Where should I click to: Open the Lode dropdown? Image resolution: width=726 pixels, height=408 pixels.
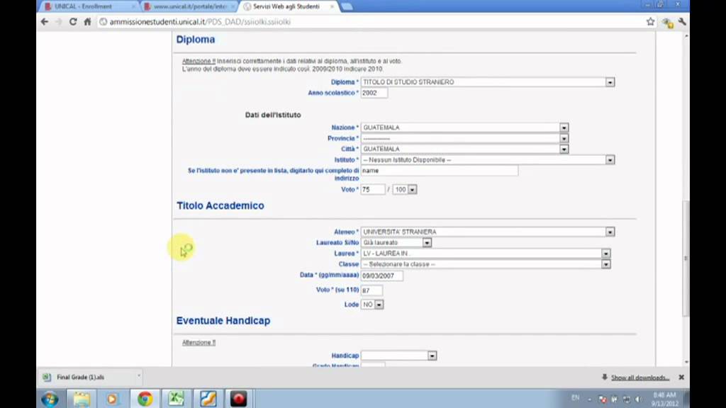372,305
